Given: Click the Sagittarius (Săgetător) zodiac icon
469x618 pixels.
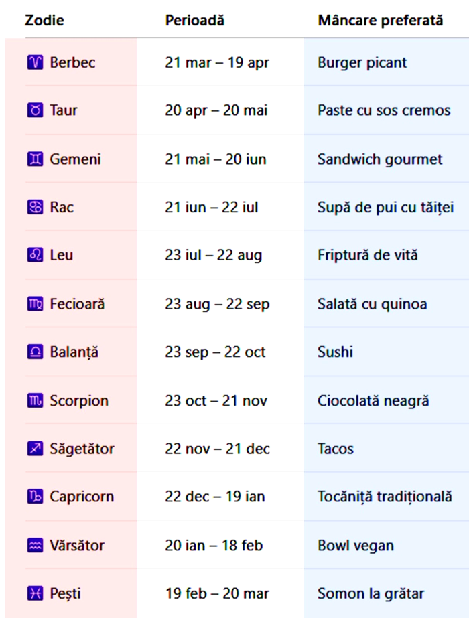Looking at the screenshot, I should coord(35,449).
